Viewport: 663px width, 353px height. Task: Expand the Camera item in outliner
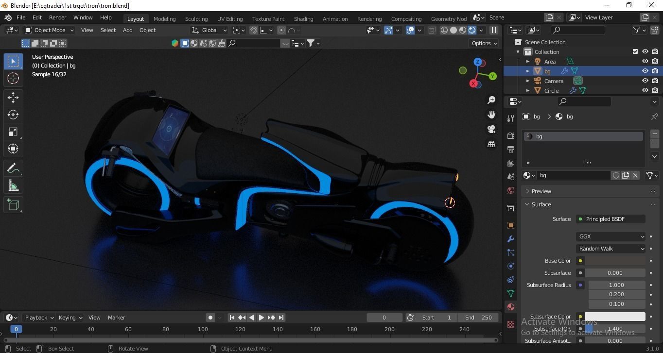point(528,81)
